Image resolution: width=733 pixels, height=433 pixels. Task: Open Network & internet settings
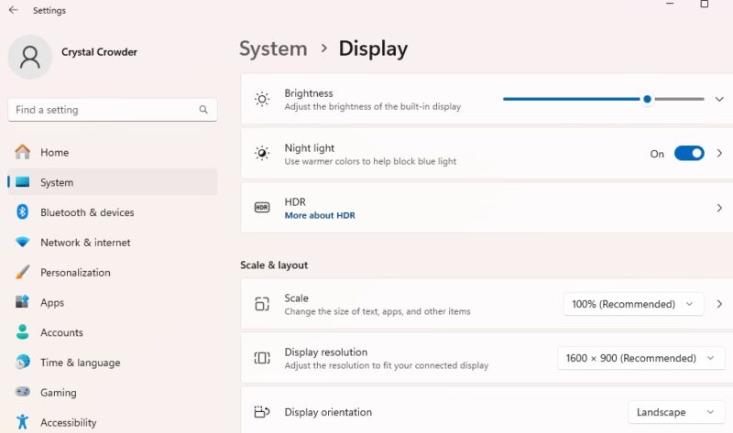(x=112, y=243)
